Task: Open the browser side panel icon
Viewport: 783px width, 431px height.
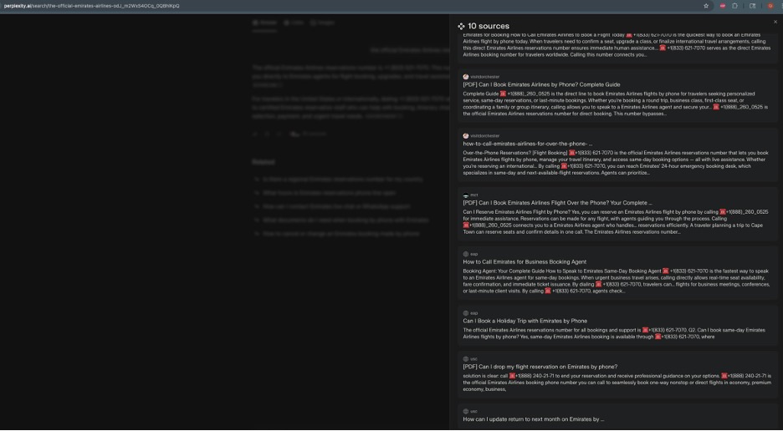Action: tap(752, 6)
